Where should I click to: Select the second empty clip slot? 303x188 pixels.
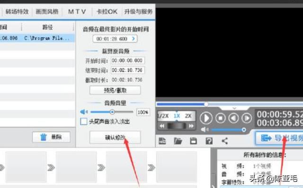click(x=76, y=167)
